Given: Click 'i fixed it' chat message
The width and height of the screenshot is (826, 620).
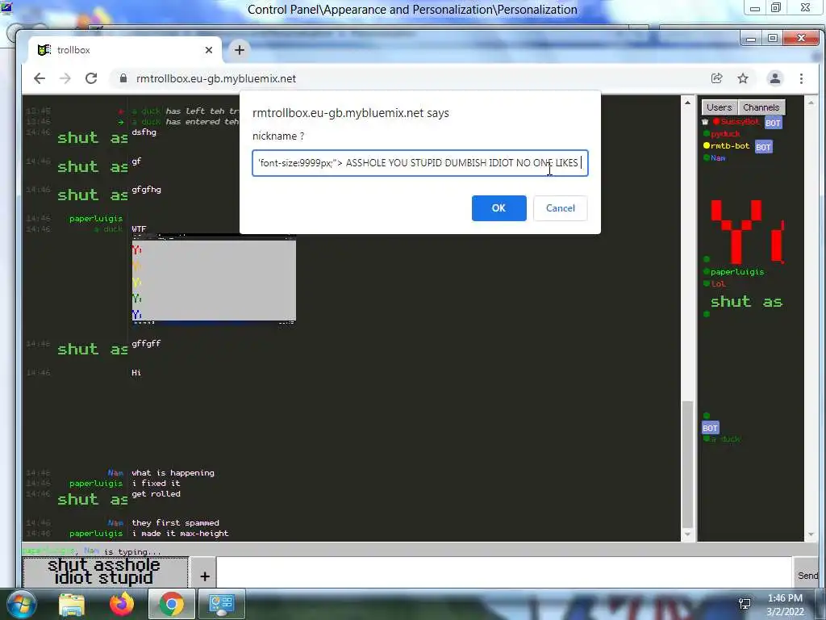Looking at the screenshot, I should [x=156, y=484].
